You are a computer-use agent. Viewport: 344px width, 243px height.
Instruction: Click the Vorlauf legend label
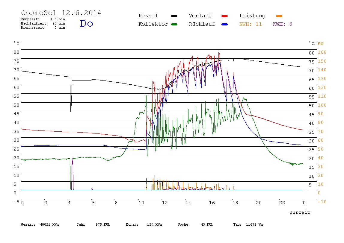click(200, 16)
